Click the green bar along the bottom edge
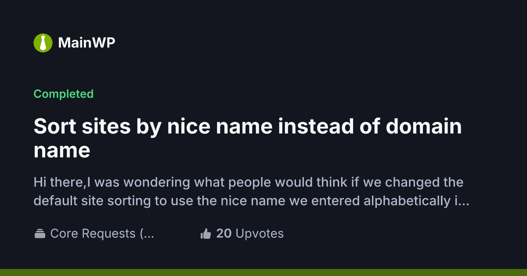The width and height of the screenshot is (527, 276). [x=263, y=272]
